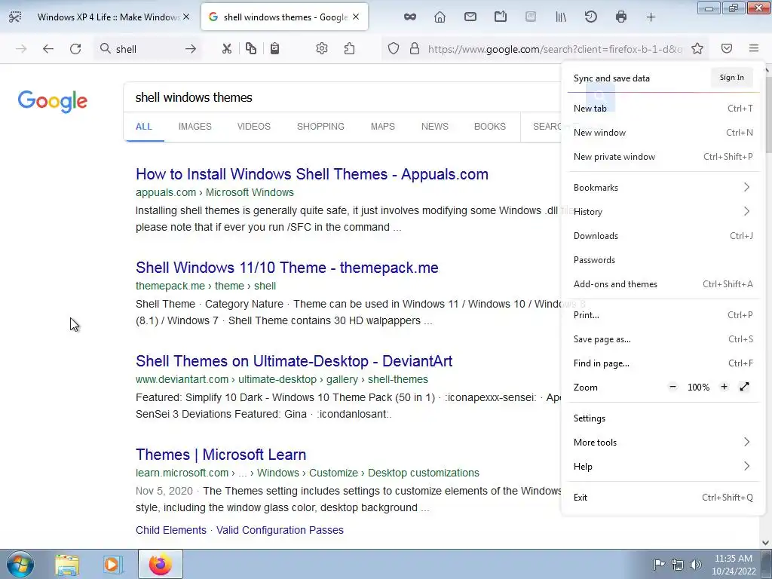
Task: Open themepack.me Shell Windows 11/10 Theme link
Action: coord(287,268)
